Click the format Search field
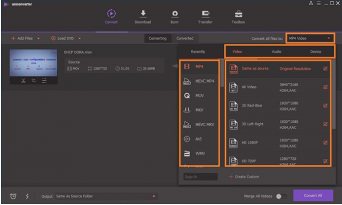The image size is (342, 205). pos(200,177)
